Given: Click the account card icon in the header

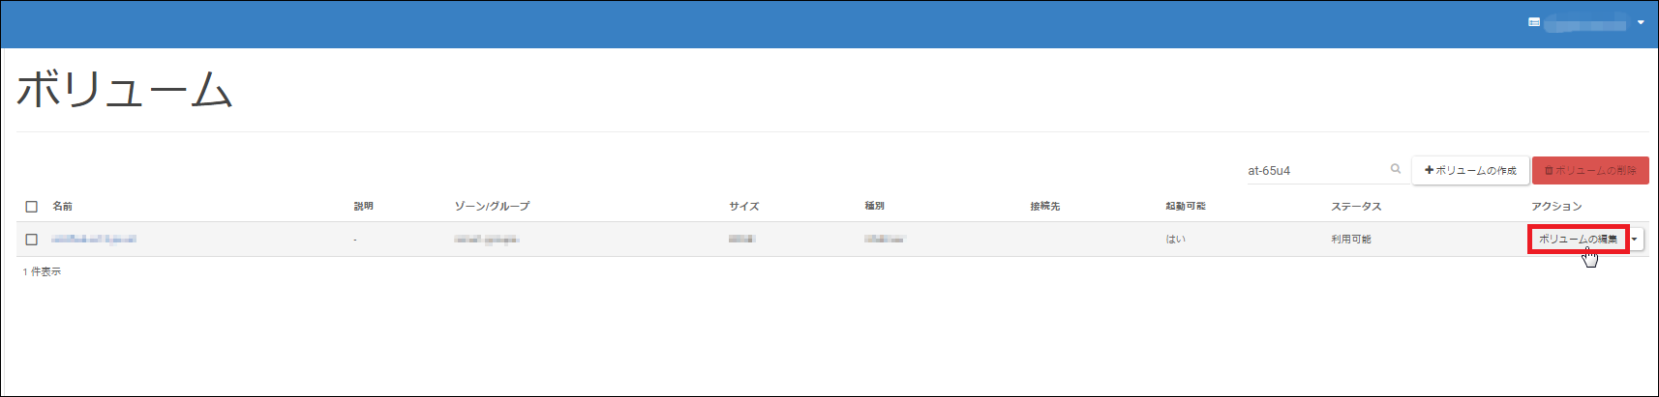Looking at the screenshot, I should point(1534,22).
